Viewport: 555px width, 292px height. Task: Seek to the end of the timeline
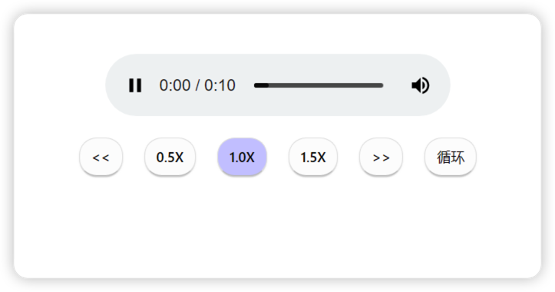click(x=382, y=85)
